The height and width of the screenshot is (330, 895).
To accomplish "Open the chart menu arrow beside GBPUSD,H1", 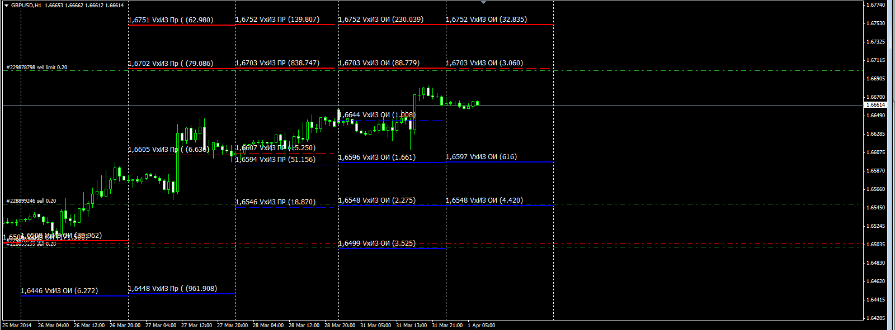I will pos(6,5).
